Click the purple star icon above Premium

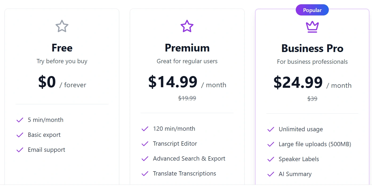(187, 26)
